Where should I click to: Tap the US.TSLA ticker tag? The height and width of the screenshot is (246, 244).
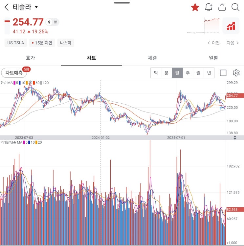pyautogui.click(x=16, y=43)
